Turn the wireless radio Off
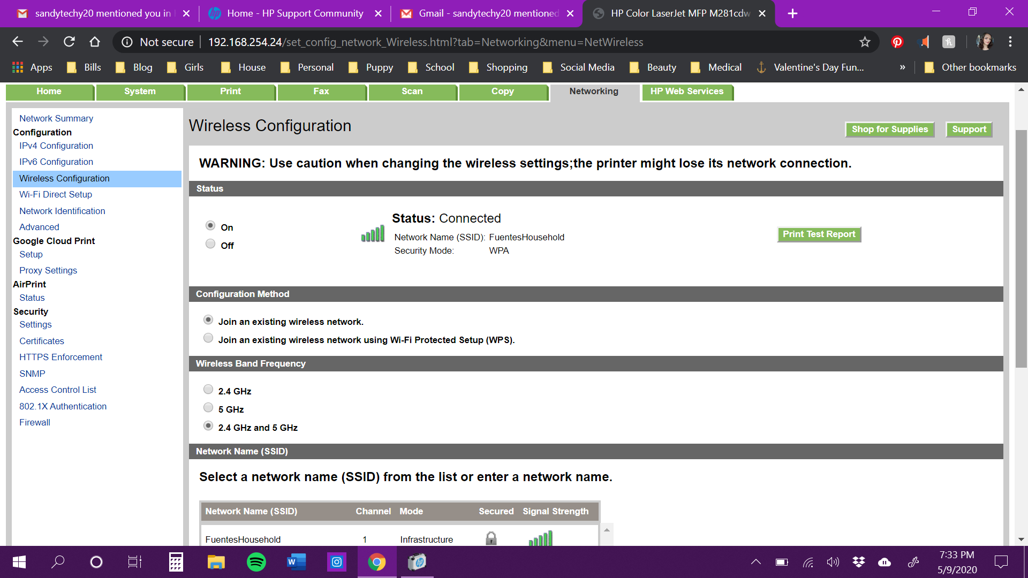Screen dimensions: 1028x578 [210, 244]
